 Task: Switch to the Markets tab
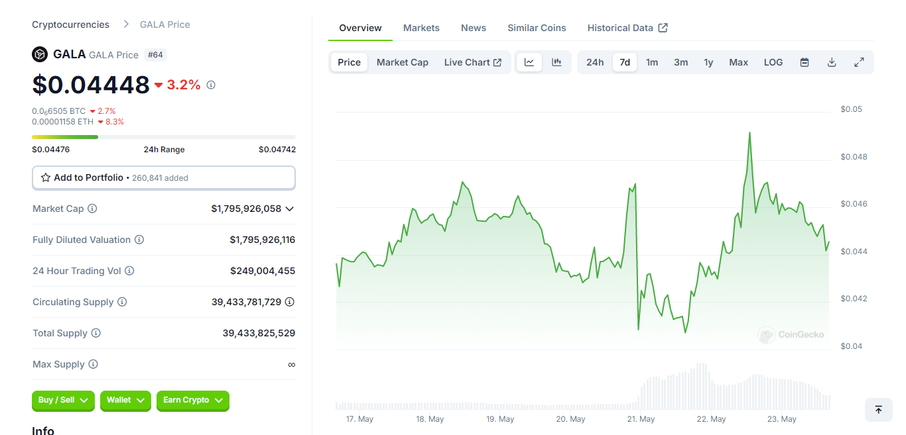click(421, 28)
